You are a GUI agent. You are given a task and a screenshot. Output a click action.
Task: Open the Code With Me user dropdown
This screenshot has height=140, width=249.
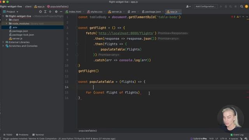(188, 7)
